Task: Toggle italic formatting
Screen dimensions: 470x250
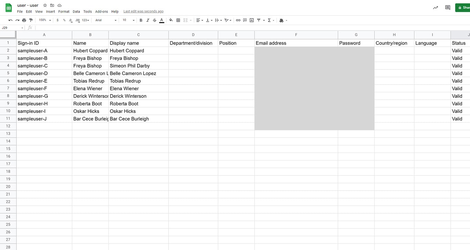Action: point(148,20)
